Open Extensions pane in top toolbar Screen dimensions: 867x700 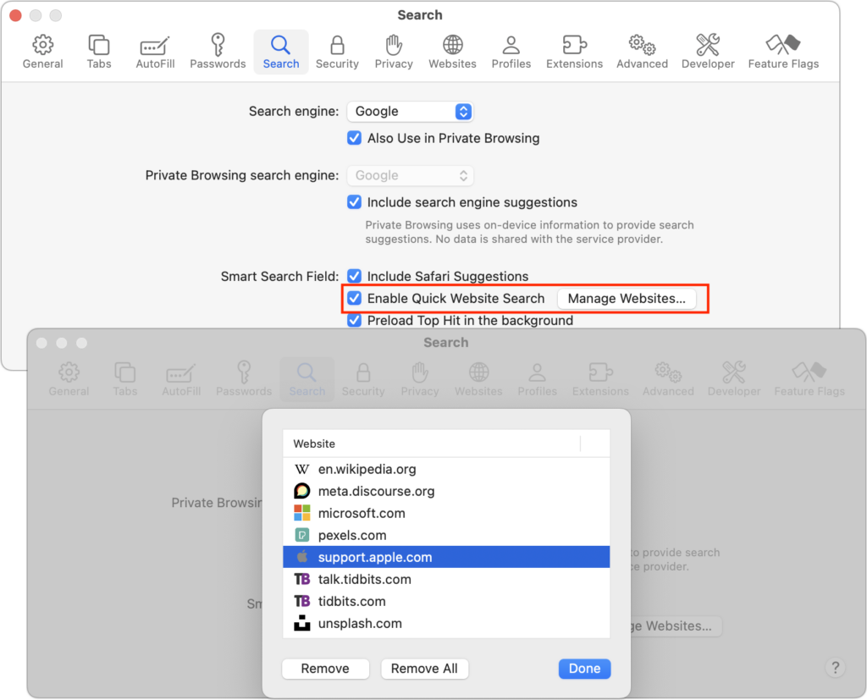574,52
